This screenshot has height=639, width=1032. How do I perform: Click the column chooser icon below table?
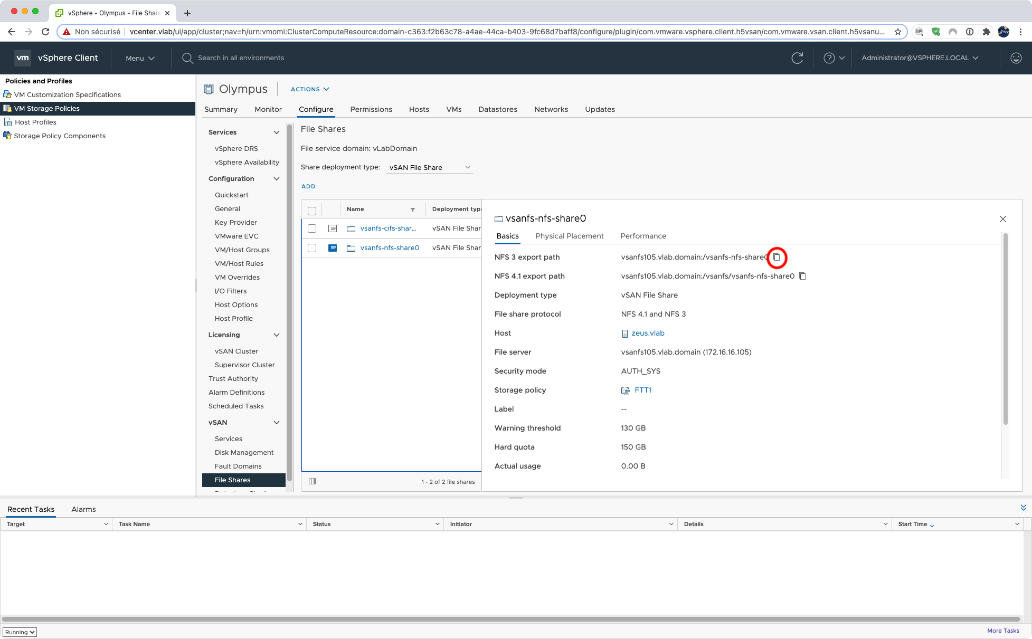coord(313,481)
